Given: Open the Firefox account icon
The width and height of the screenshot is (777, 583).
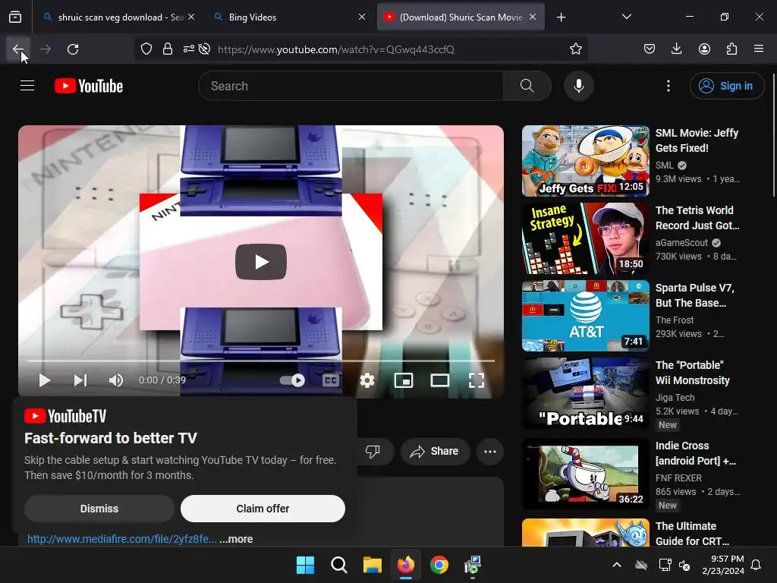Looking at the screenshot, I should click(704, 49).
